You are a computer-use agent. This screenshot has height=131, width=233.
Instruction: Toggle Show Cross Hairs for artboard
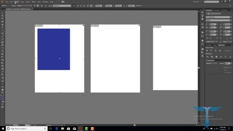(81, 6)
